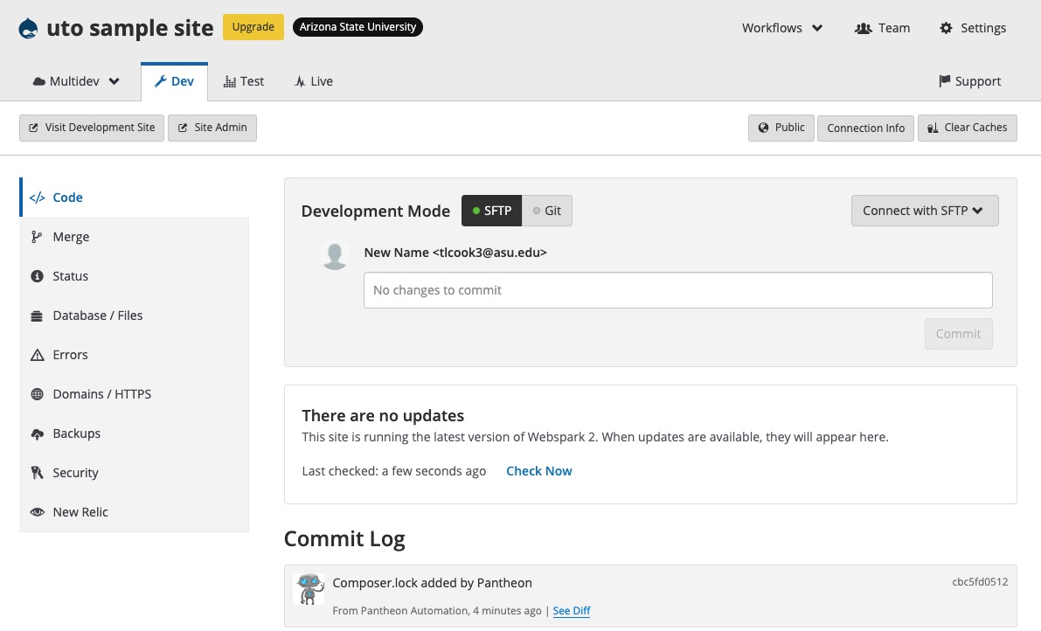Viewport: 1041px width, 631px height.
Task: Click the disabled Commit button
Action: (x=959, y=334)
